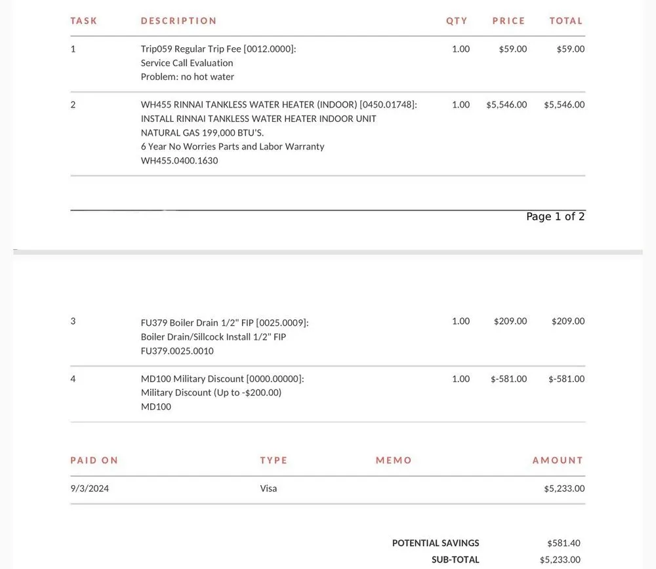Click the $-581.00 discount total
656x569 pixels.
566,379
